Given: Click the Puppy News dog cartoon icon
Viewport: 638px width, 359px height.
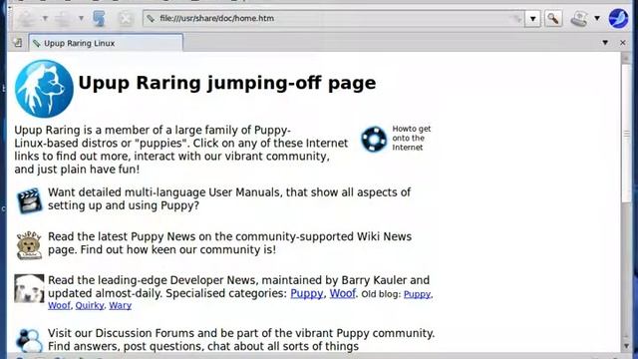Looking at the screenshot, I should [29, 245].
